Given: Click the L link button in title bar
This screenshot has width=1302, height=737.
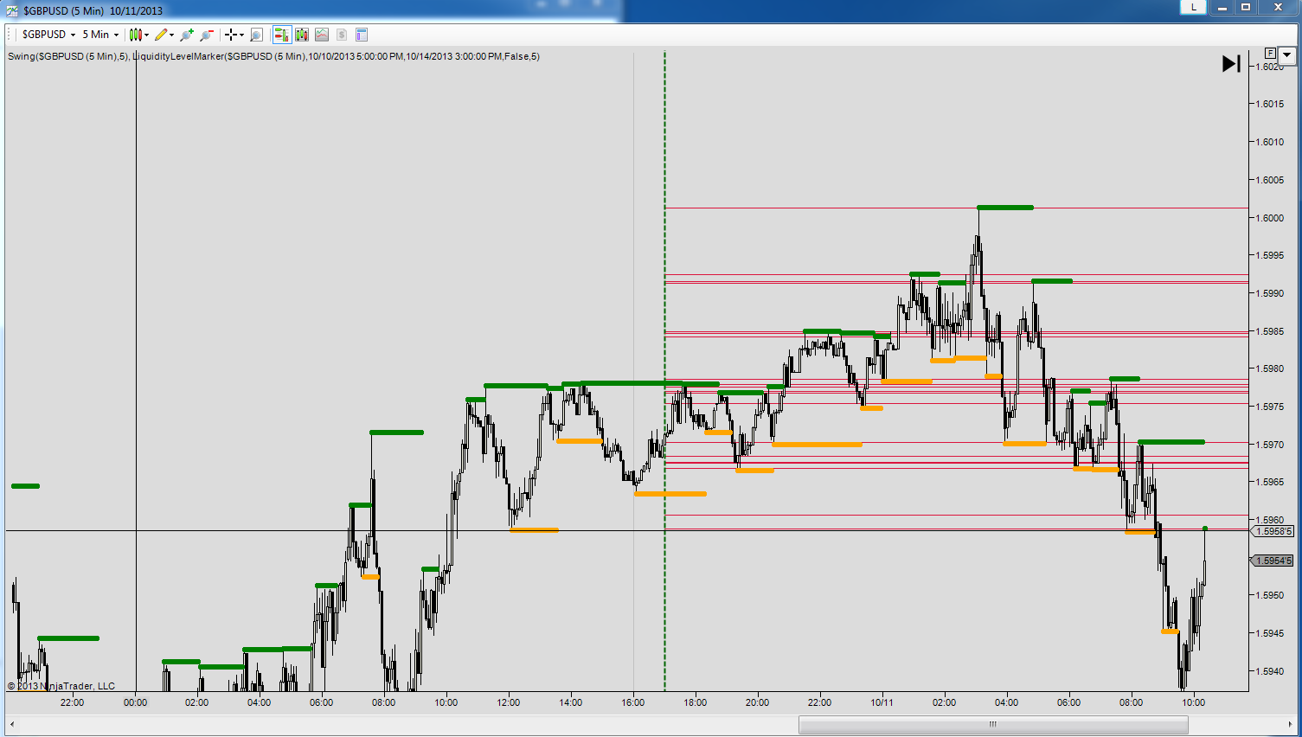Looking at the screenshot, I should (x=1194, y=7).
